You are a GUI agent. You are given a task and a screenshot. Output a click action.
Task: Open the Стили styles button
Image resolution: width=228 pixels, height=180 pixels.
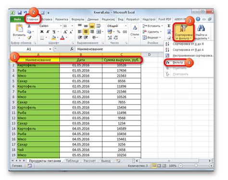click(135, 31)
